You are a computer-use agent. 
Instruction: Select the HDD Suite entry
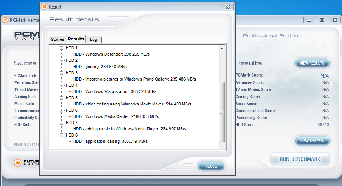[23, 125]
